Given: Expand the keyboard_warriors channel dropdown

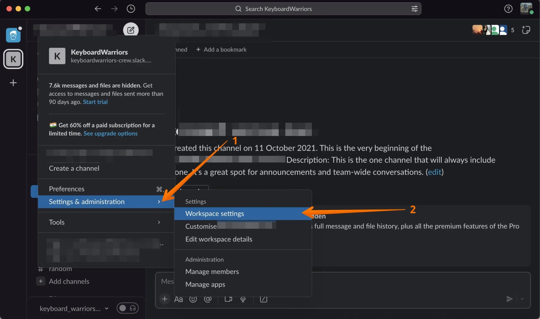Looking at the screenshot, I should 107,308.
